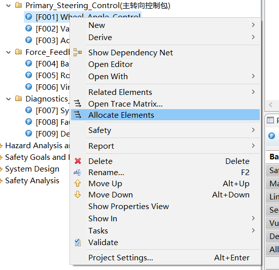Image resolution: width=279 pixels, height=270 pixels.
Task: Expand the System Design node arrow
Action: [x=1, y=169]
